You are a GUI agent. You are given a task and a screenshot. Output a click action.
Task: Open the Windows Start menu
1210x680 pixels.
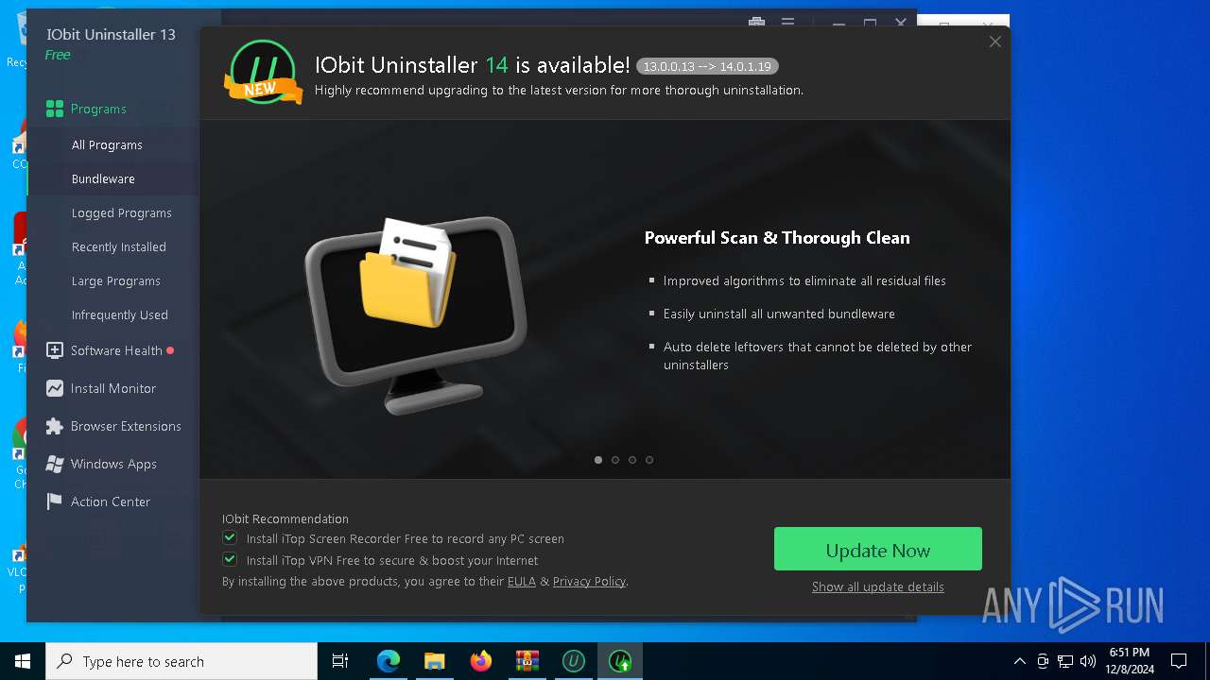coord(23,661)
